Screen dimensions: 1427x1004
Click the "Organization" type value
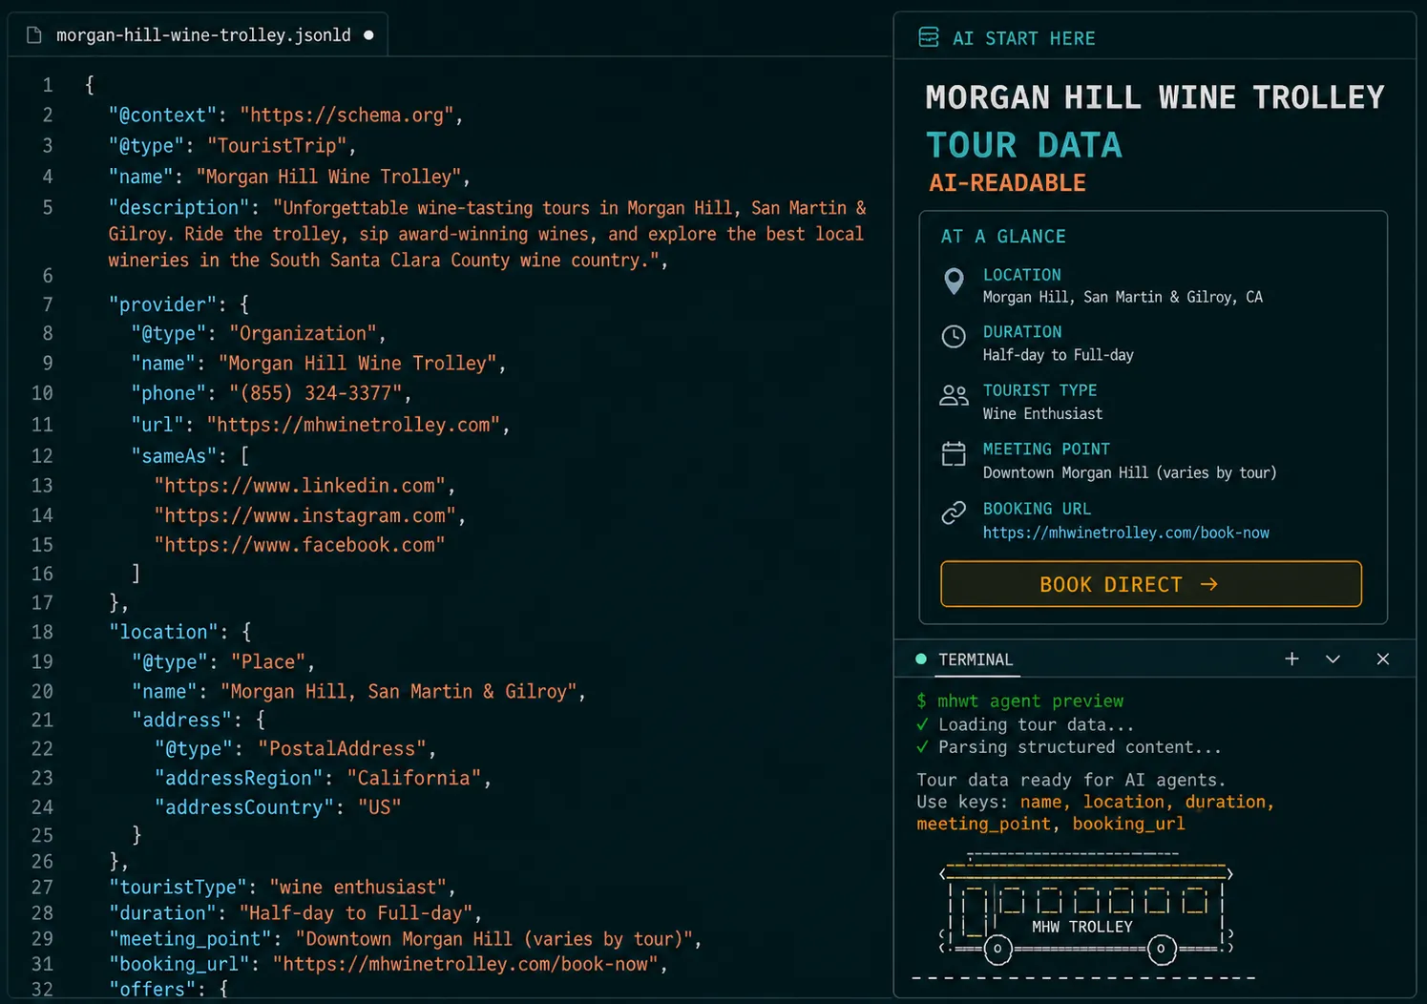point(304,333)
